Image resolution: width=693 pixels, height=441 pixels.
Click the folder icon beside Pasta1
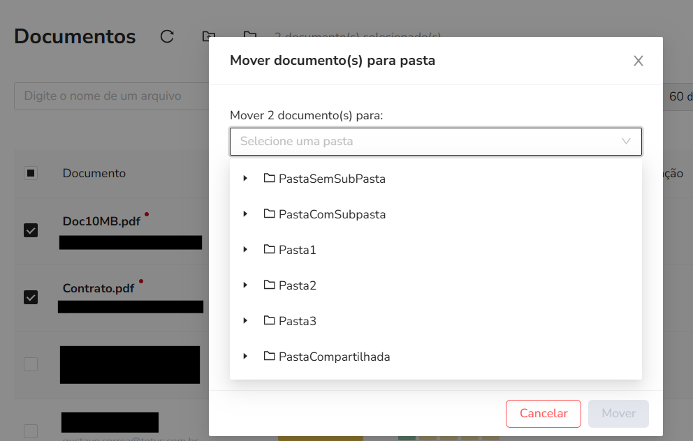pyautogui.click(x=270, y=250)
